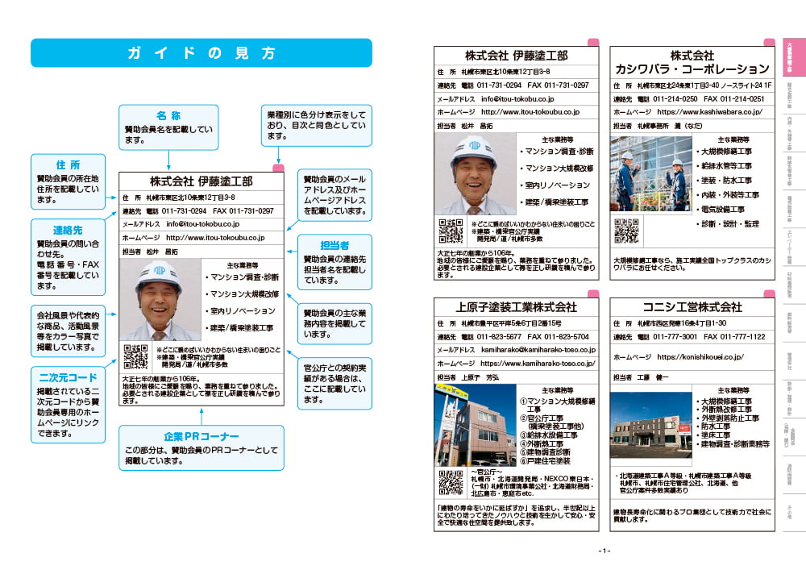Click 室内リノベーション in right 伊藤塗工部 list
The height and width of the screenshot is (570, 806).
pyautogui.click(x=557, y=185)
